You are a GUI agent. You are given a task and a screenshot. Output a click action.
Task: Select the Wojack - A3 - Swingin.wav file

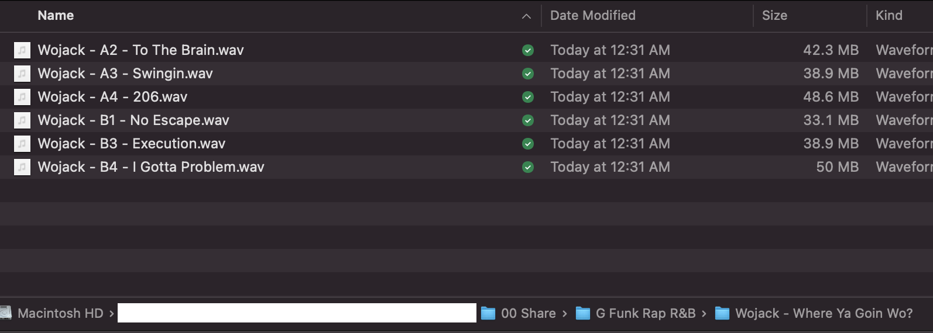tap(125, 74)
